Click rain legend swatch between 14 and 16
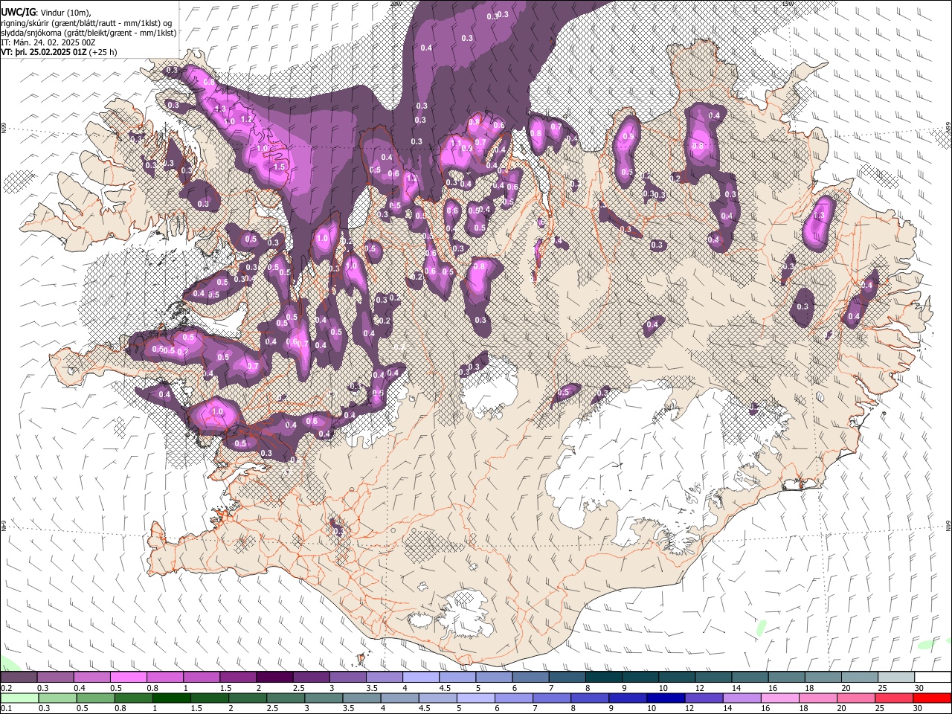Image resolution: width=952 pixels, height=714 pixels. 741,698
